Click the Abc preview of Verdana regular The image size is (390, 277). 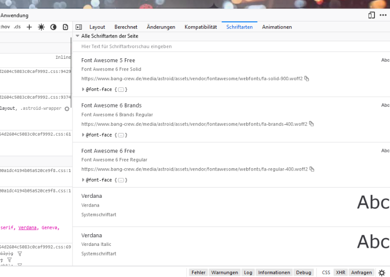(373, 202)
